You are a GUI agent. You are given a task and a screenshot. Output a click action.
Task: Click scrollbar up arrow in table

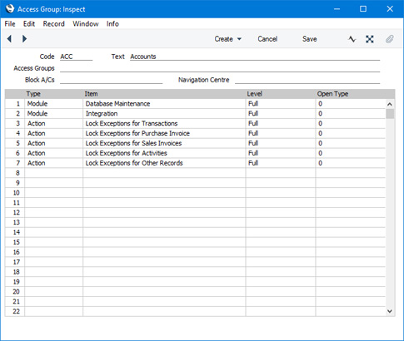pos(390,104)
